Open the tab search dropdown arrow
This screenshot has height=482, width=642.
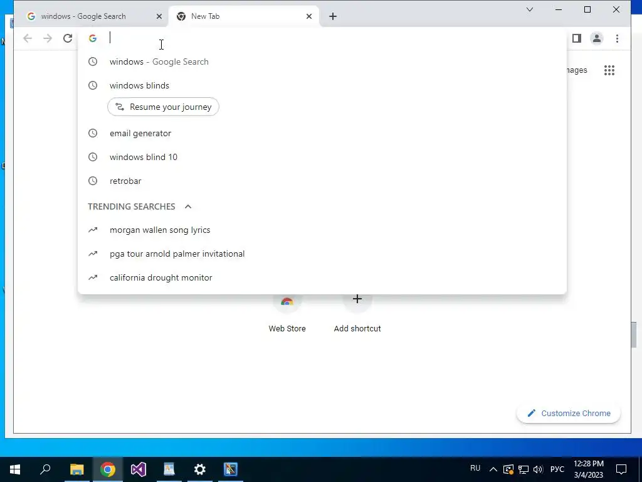(529, 9)
